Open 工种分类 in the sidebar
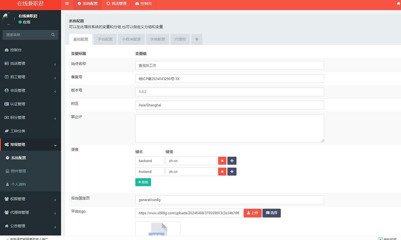Image resolution: width=401 pixels, height=240 pixels. click(18, 131)
